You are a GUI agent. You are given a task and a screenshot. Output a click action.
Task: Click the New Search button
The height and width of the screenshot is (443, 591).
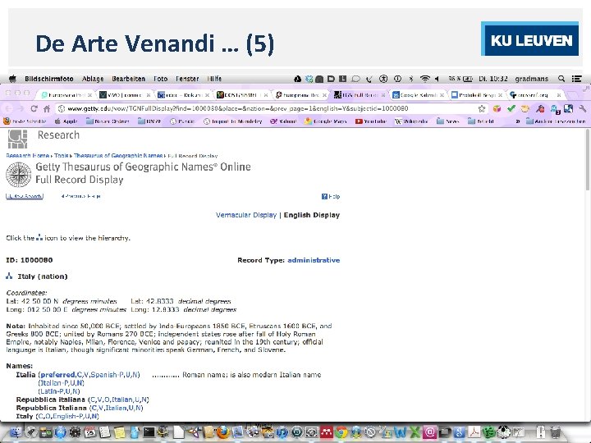25,196
